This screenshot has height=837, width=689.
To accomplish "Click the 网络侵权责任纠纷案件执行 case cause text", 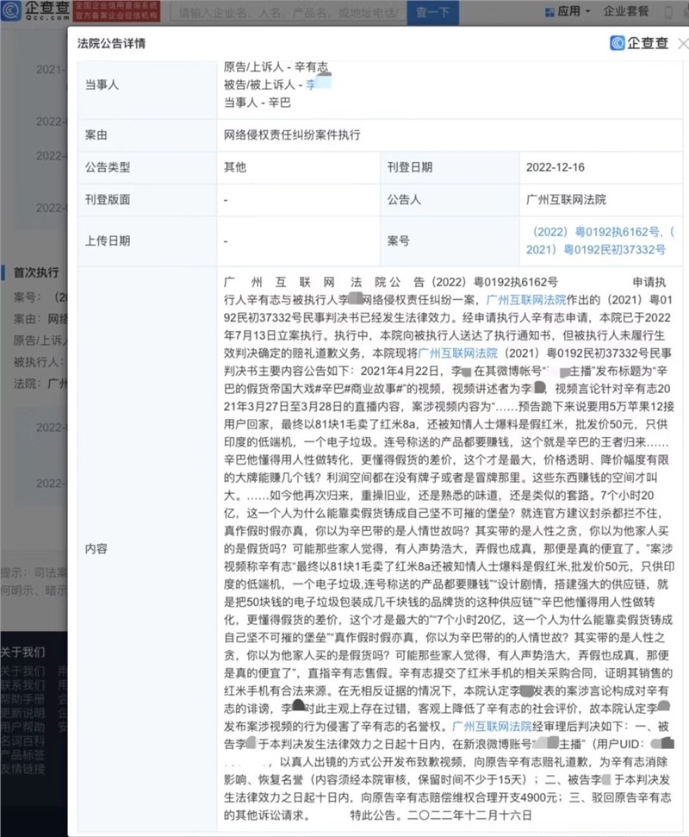I will [292, 135].
